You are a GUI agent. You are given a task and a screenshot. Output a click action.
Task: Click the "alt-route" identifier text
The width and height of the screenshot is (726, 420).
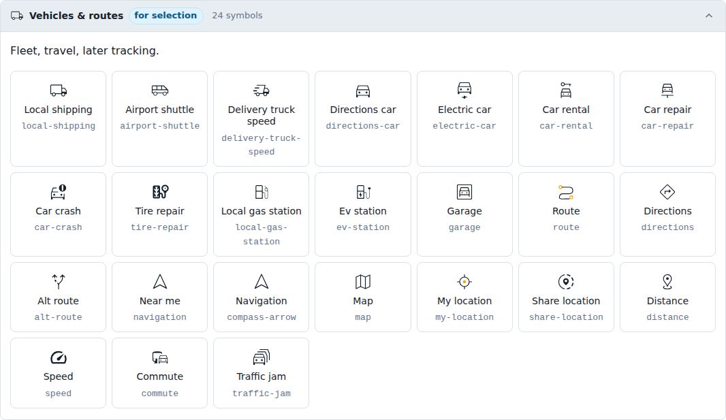(x=59, y=317)
